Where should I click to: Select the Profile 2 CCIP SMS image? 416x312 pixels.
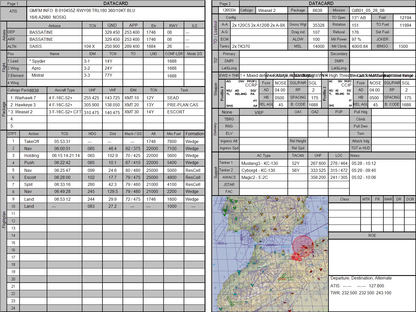[340, 94]
